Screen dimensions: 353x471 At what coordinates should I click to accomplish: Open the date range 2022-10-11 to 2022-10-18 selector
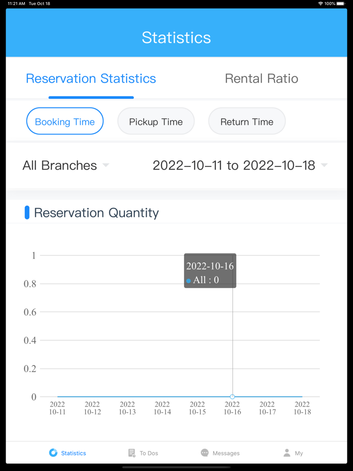(x=235, y=165)
